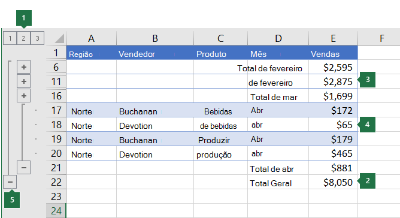The height and width of the screenshot is (218, 400).
Task: Click the Vendedor header cell
Action: click(x=155, y=53)
